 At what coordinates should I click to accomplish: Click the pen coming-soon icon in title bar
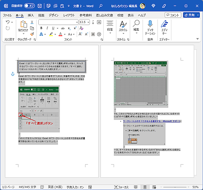pyautogui.click(x=164, y=6)
